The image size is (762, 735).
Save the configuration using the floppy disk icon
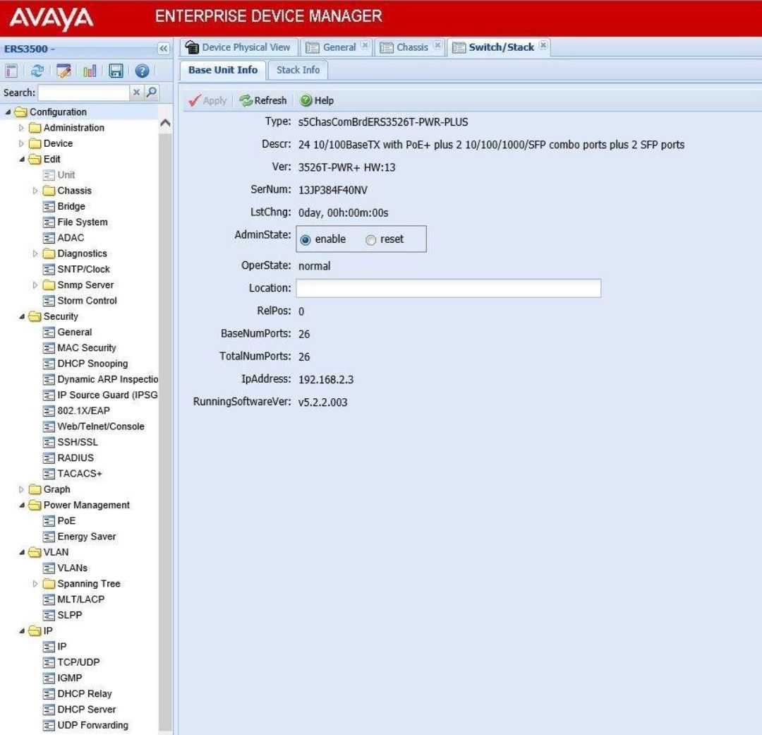(x=115, y=69)
